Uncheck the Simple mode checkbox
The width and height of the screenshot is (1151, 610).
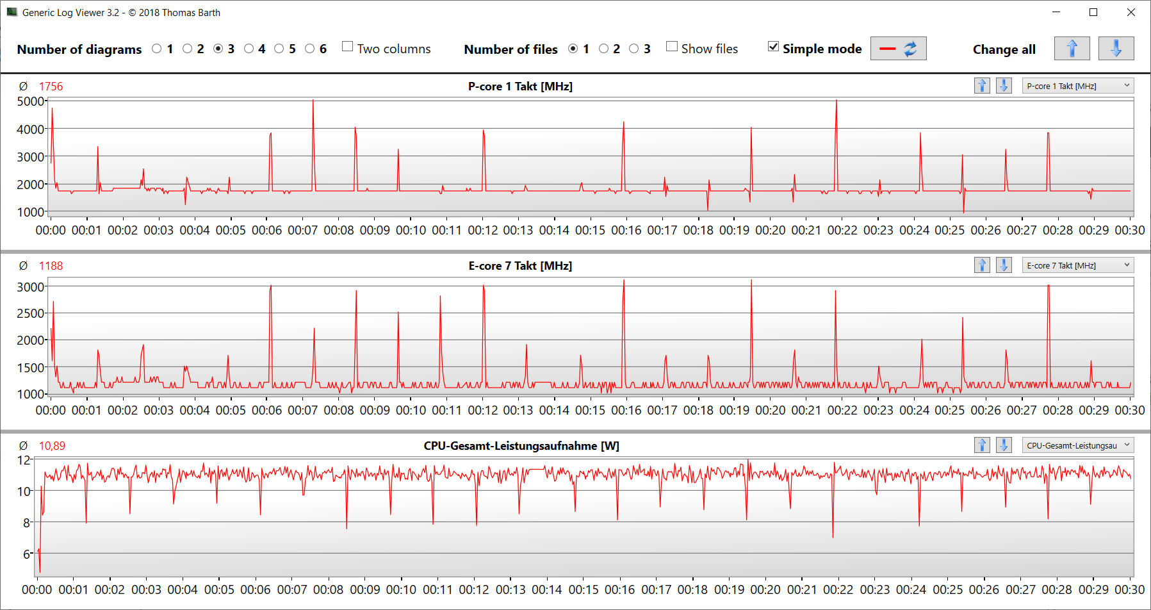(774, 47)
